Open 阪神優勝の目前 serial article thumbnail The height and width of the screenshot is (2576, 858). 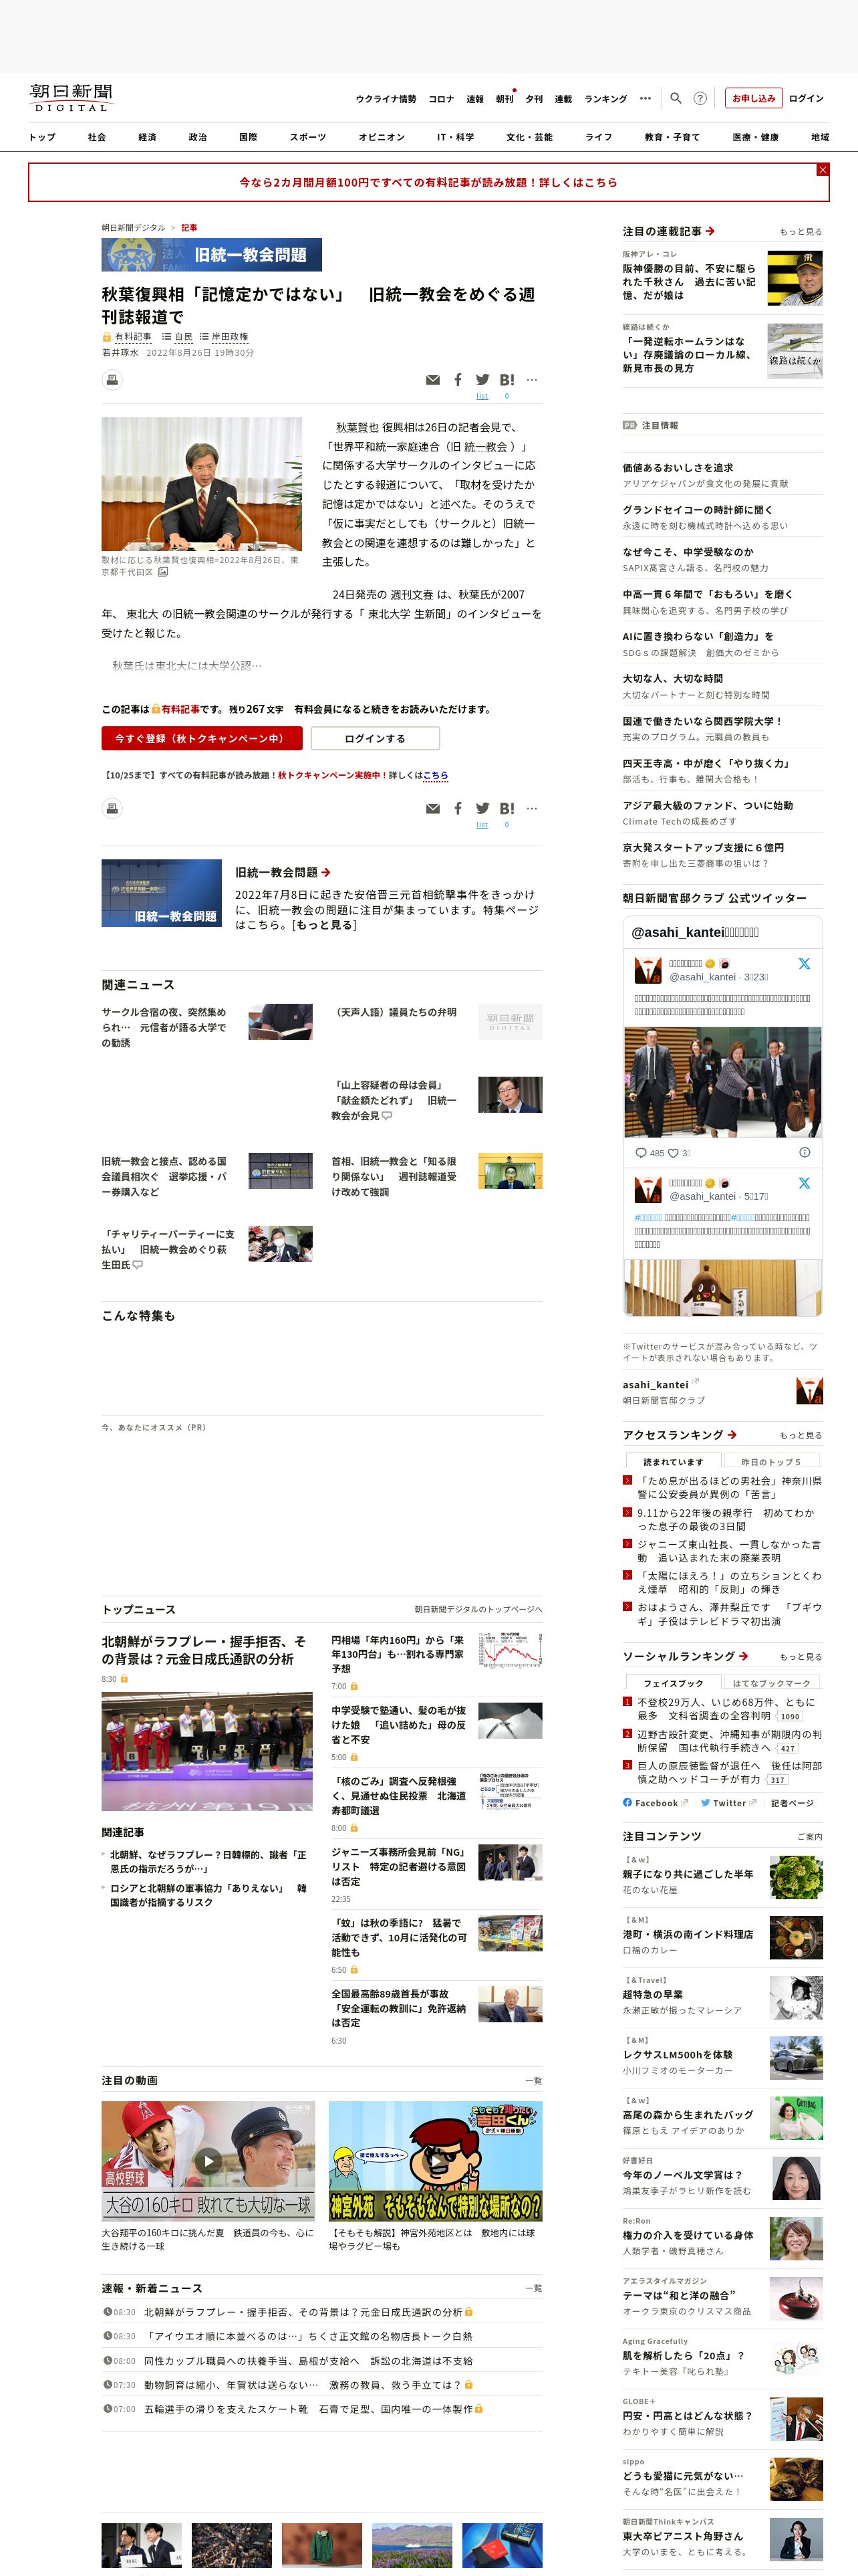[795, 278]
